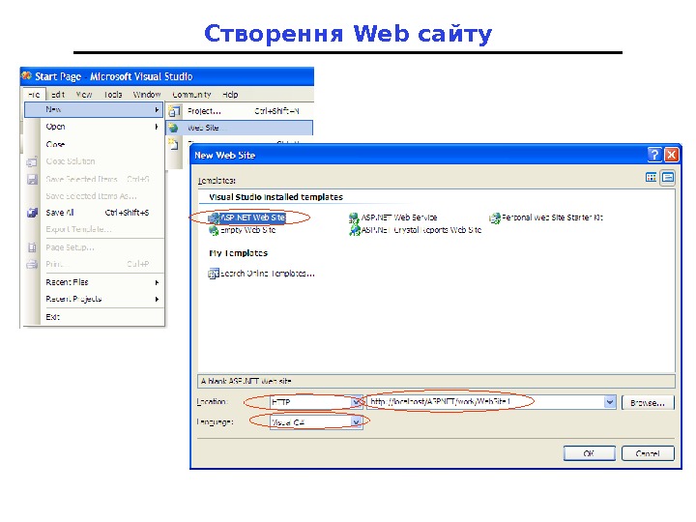Open the Community menu
This screenshot has width=696, height=522.
pos(191,95)
